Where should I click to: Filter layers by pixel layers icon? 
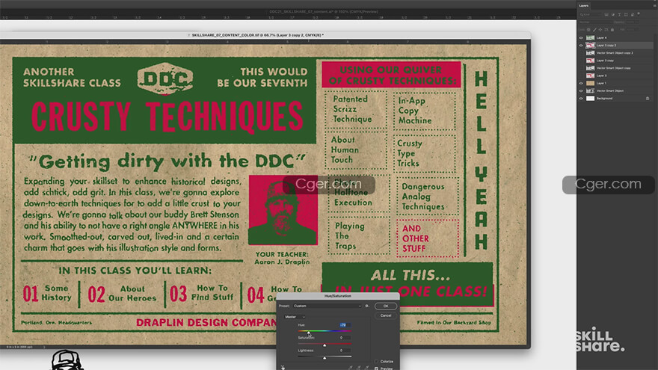click(x=606, y=14)
